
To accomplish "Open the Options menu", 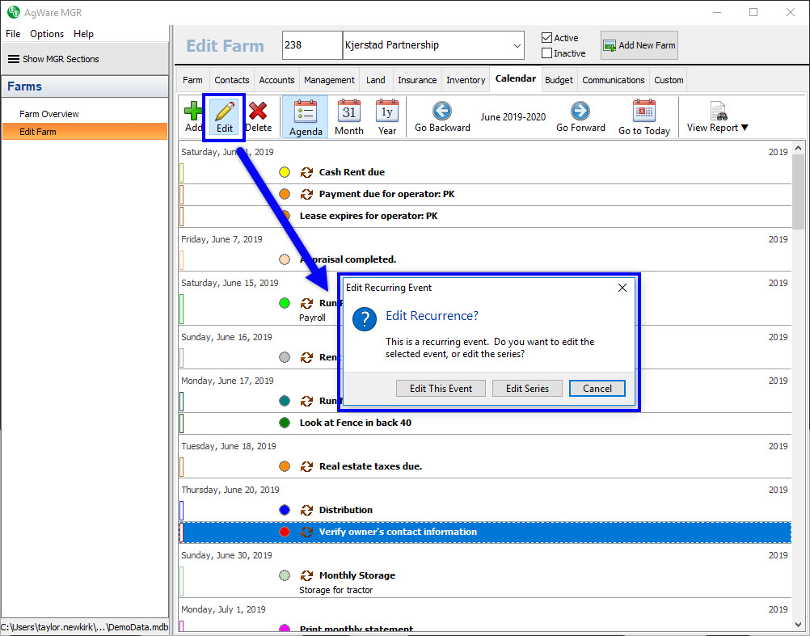I will point(47,34).
